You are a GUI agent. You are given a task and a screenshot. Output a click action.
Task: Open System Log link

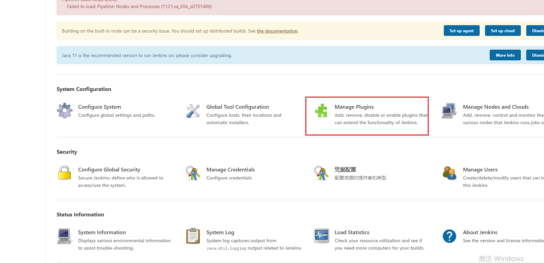coord(220,232)
